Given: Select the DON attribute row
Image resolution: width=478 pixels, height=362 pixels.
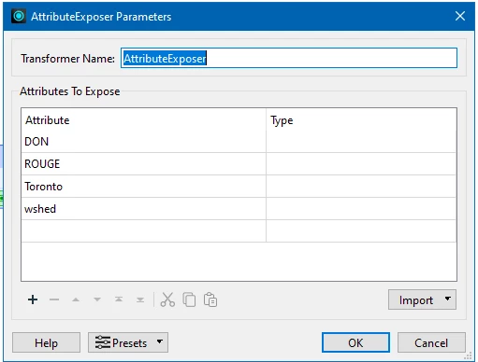Looking at the screenshot, I should click(239, 142).
